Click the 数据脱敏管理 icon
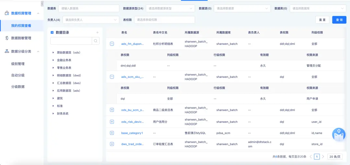Image resolution: width=350 pixels, height=165 pixels. click(7, 38)
